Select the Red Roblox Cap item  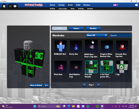pos(76,67)
